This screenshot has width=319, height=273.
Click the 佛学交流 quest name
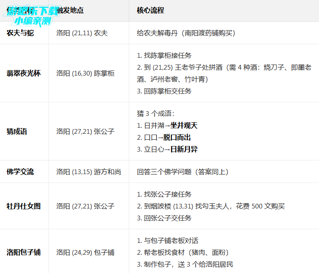point(20,172)
